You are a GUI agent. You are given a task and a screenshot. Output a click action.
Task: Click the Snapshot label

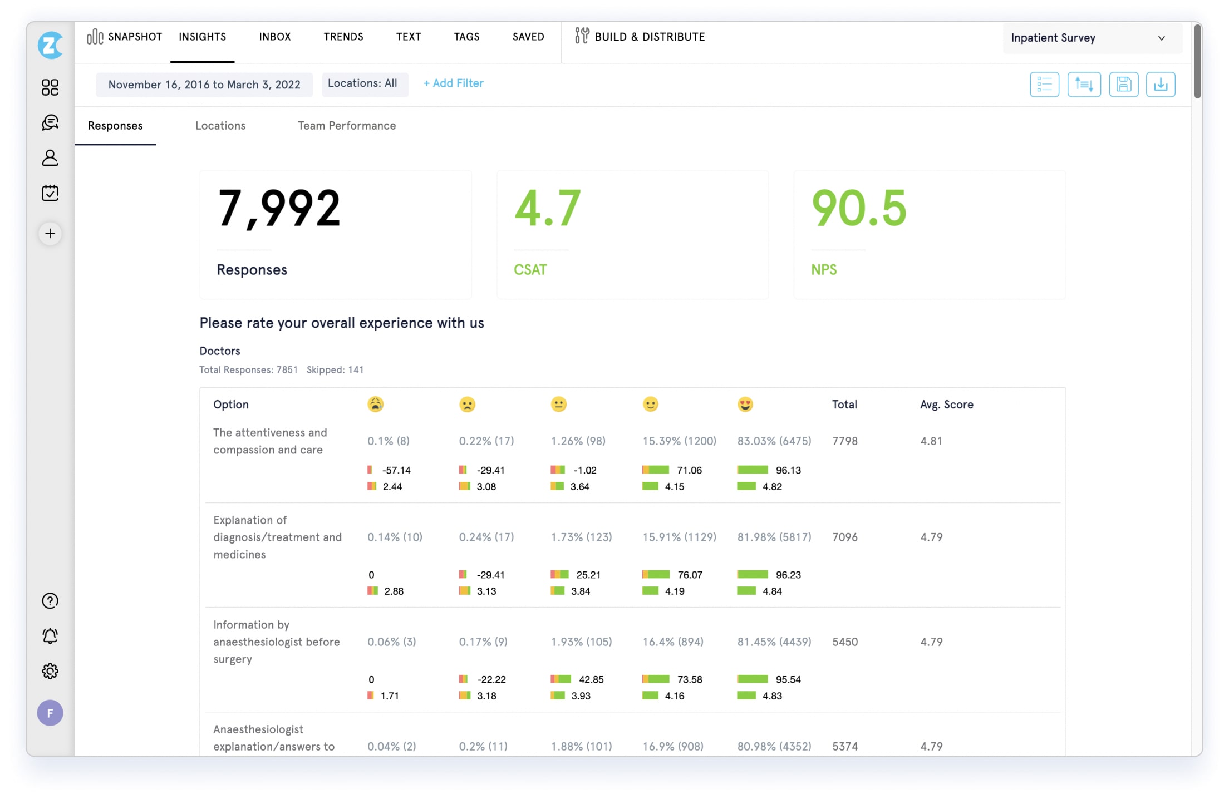tap(135, 37)
